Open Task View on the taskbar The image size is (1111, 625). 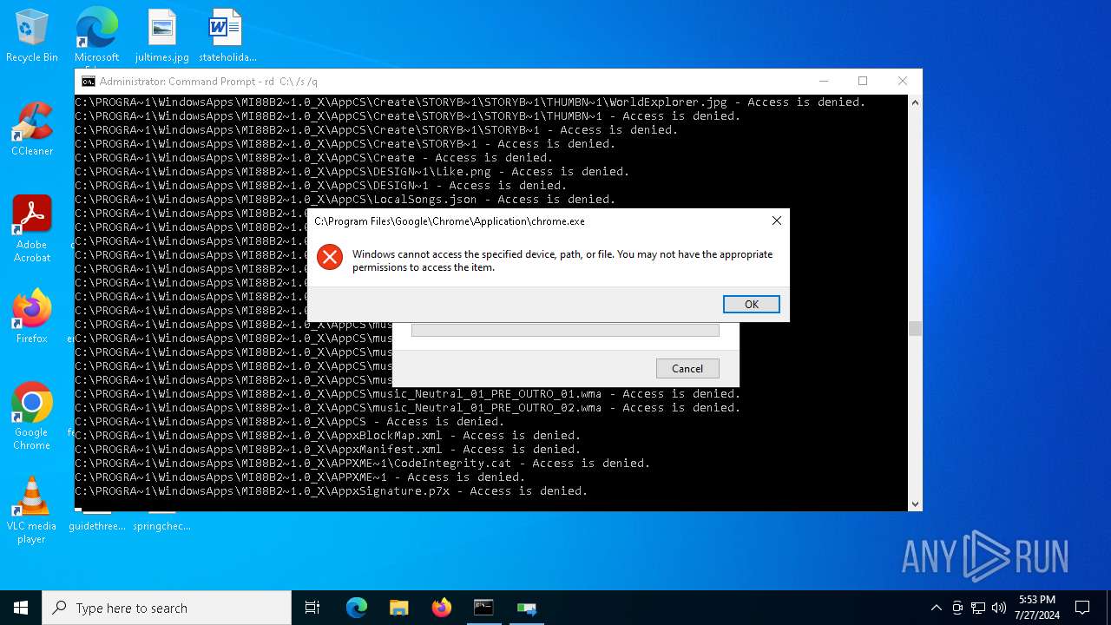tap(312, 608)
